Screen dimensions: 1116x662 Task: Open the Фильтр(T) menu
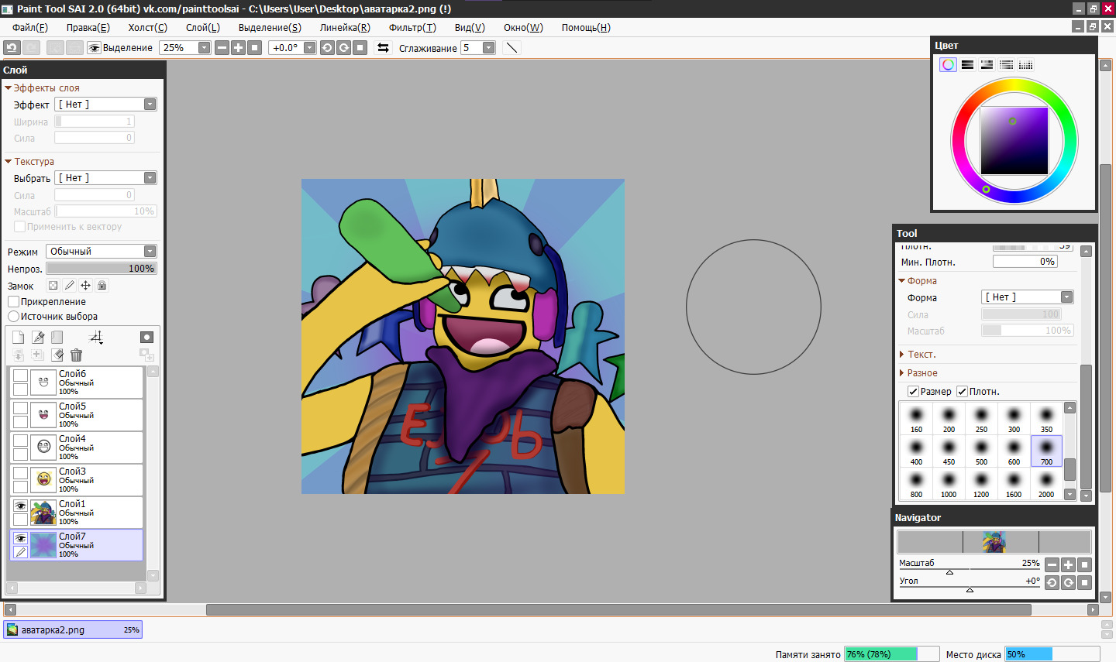pyautogui.click(x=412, y=28)
